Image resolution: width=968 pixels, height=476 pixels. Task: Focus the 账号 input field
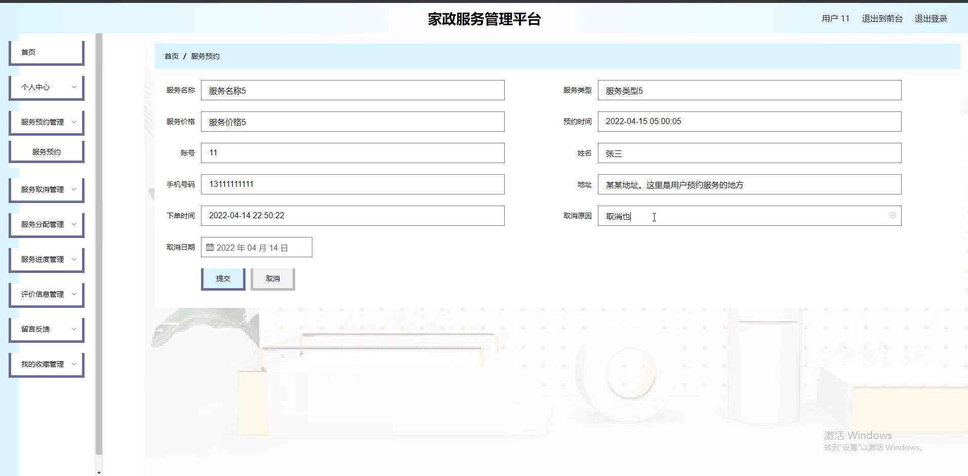pos(353,153)
